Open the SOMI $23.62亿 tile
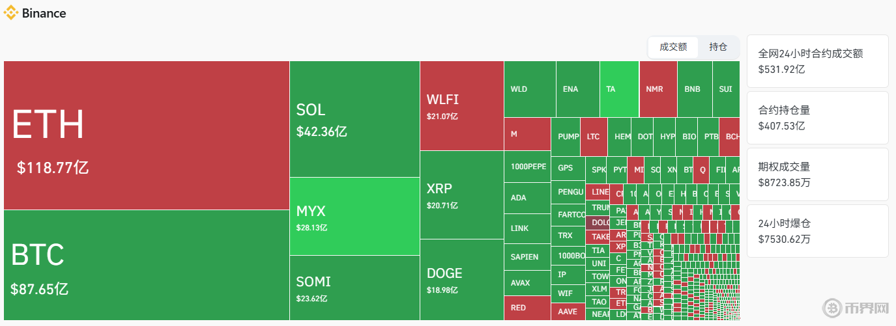 point(354,288)
